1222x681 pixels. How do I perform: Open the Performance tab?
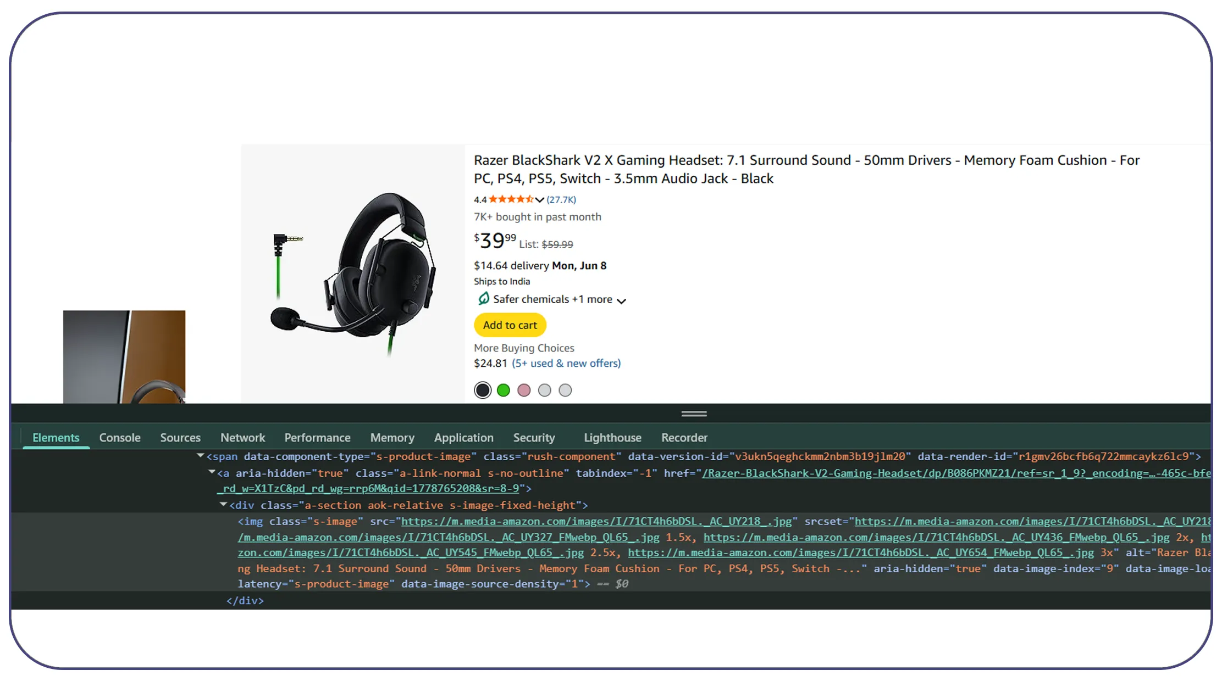[317, 438]
